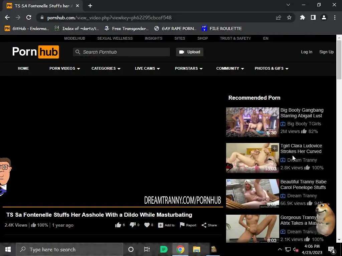
Task: Open File Explorer from the taskbar
Action: tap(196, 249)
